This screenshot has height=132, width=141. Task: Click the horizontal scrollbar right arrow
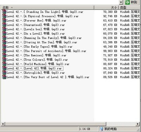[138, 124]
